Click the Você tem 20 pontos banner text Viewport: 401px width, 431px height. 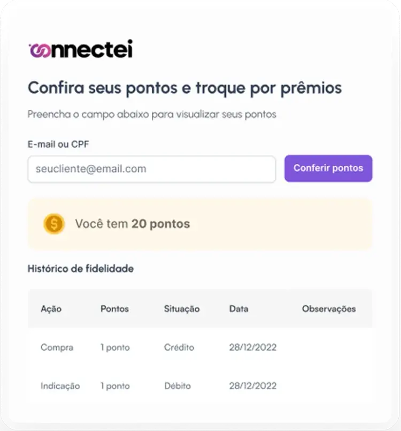point(133,224)
